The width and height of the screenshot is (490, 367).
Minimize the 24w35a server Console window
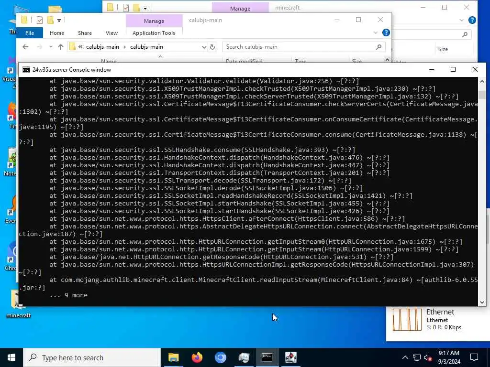tap(432, 69)
